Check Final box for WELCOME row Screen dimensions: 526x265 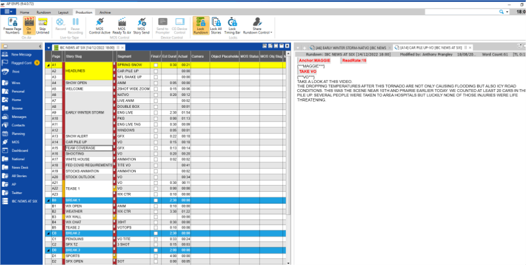point(156,89)
